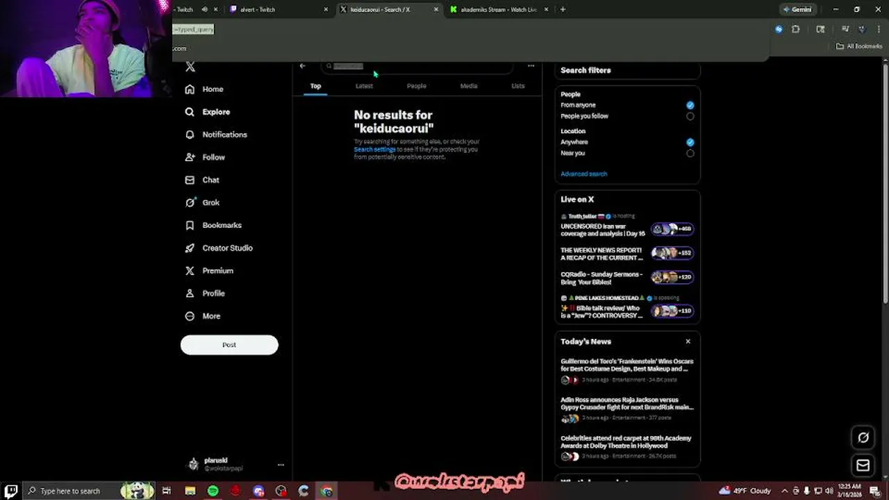889x500 pixels.
Task: Open the Premium page
Action: [x=209, y=271]
